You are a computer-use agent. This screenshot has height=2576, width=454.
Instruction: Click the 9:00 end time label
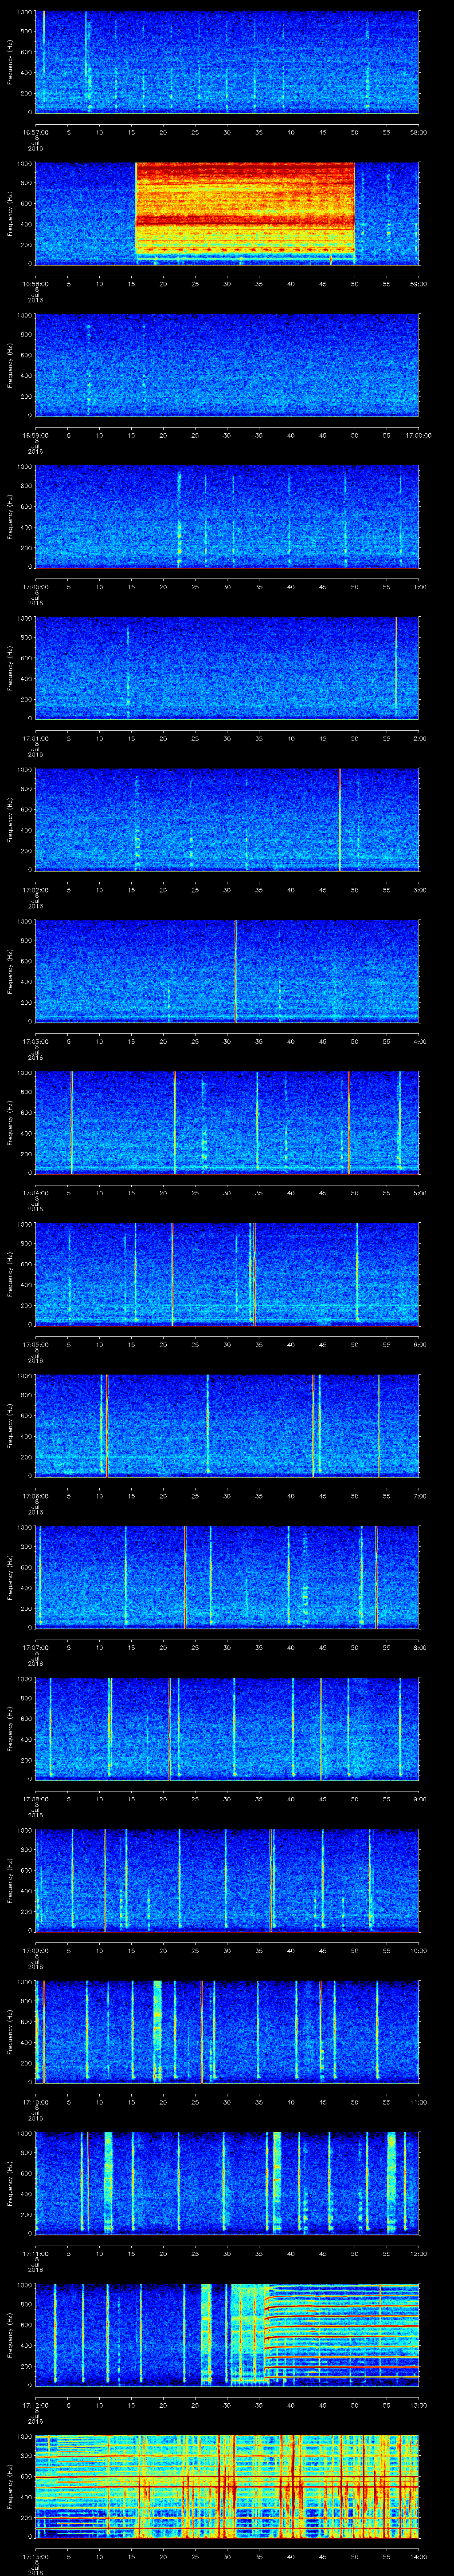point(419,1798)
